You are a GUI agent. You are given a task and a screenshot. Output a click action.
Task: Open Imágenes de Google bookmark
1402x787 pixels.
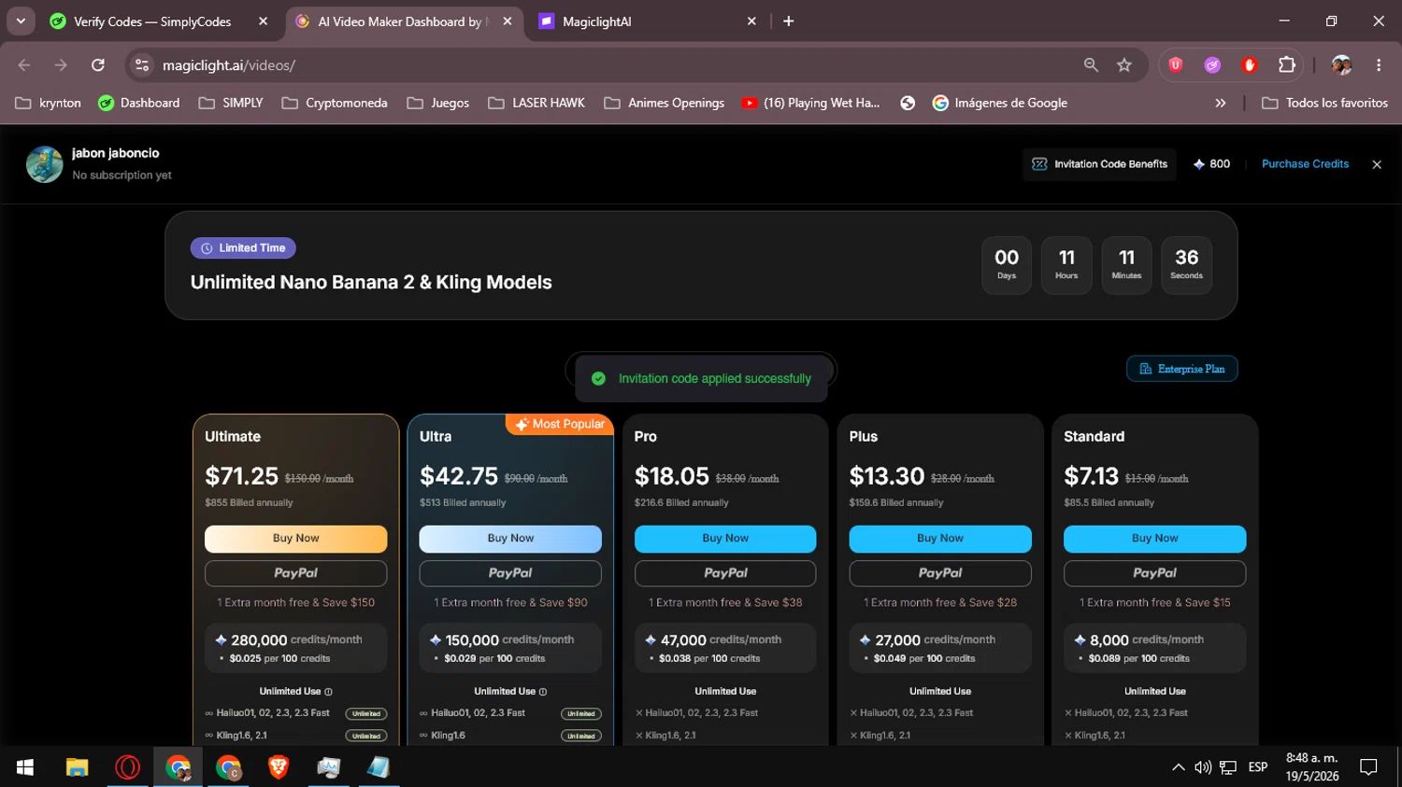[1000, 103]
